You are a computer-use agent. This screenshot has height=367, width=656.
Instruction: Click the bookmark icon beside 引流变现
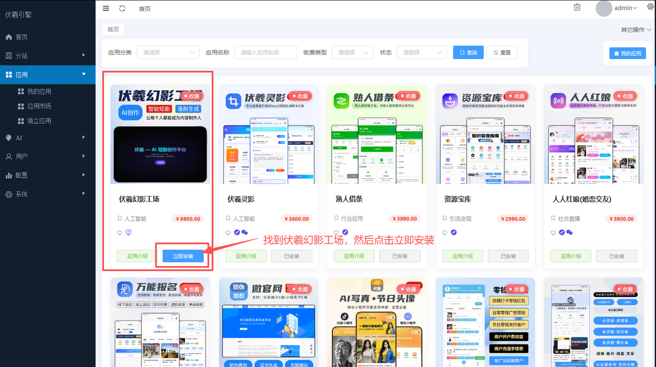coord(445,218)
